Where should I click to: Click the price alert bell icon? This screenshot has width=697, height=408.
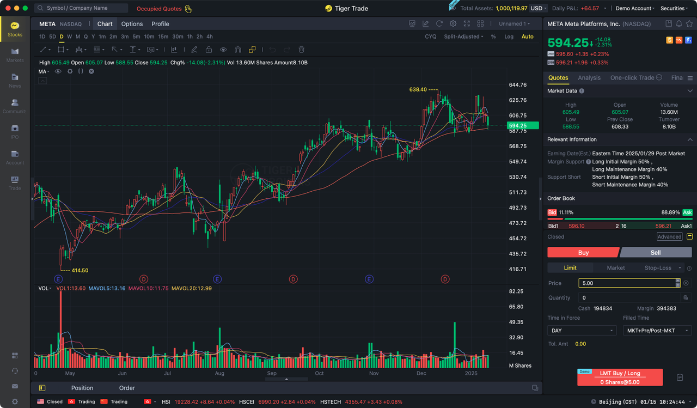click(x=678, y=24)
